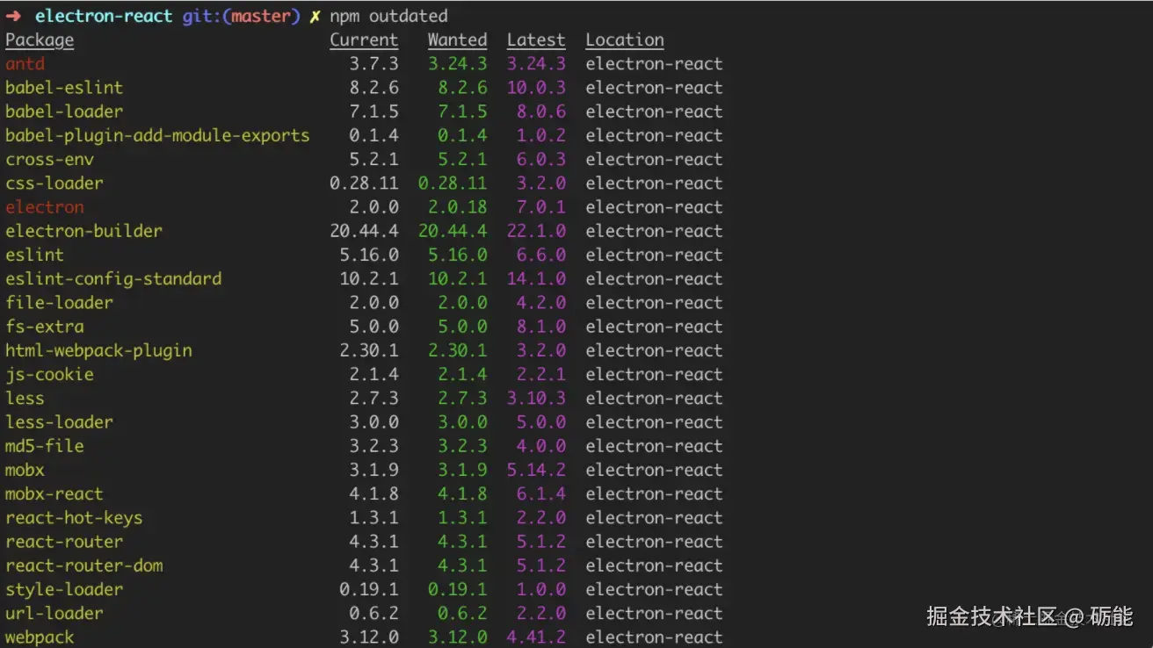1153x648 pixels.
Task: Select the 'electron-builder' package name
Action: pos(83,231)
